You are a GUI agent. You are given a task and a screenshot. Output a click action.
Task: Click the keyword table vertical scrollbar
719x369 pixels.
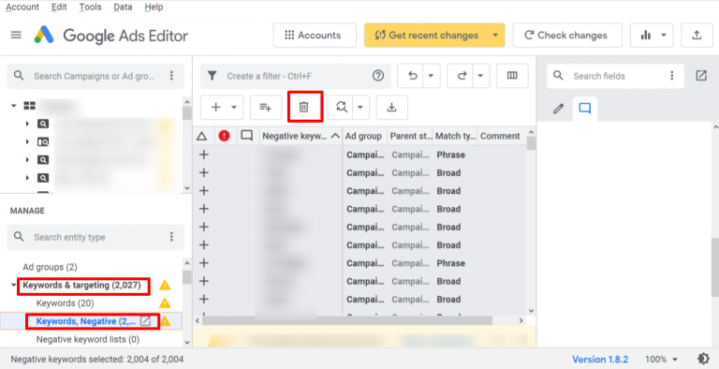coord(531,143)
